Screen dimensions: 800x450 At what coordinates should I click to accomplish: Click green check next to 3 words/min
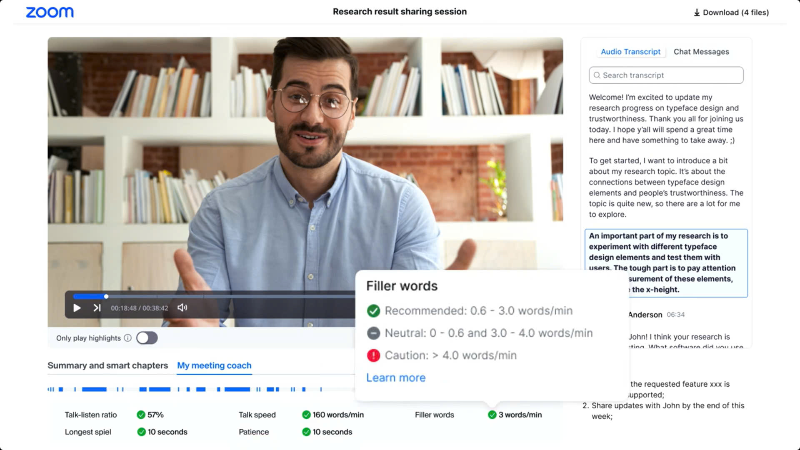pos(492,415)
